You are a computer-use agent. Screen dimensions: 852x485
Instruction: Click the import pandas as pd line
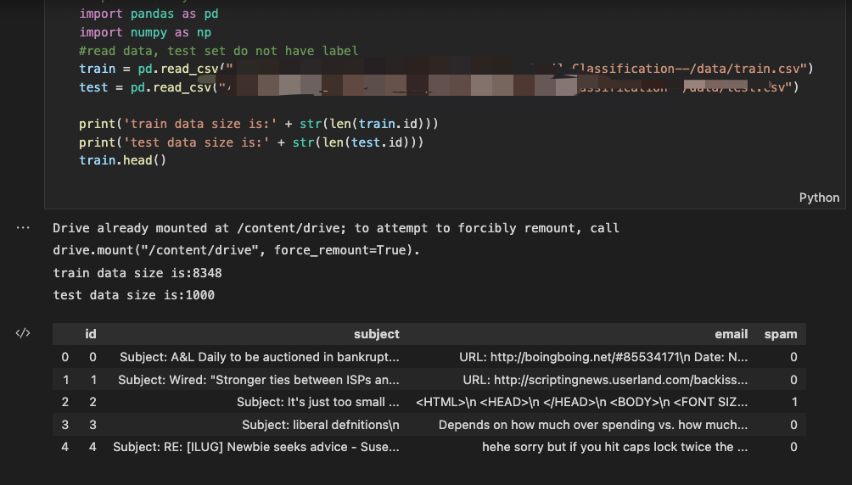pyautogui.click(x=149, y=14)
